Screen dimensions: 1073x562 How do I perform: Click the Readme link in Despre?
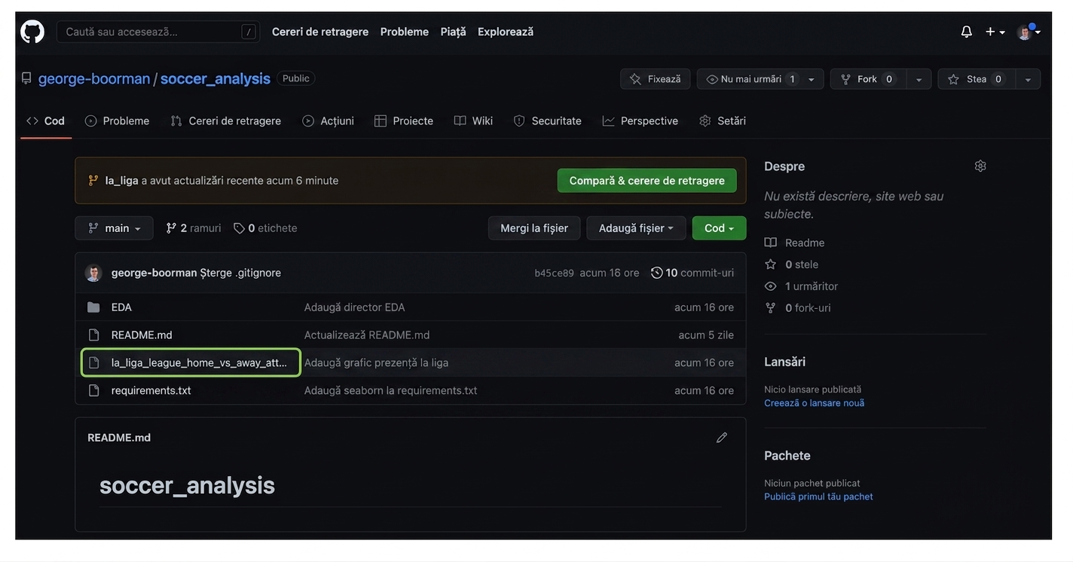click(805, 243)
